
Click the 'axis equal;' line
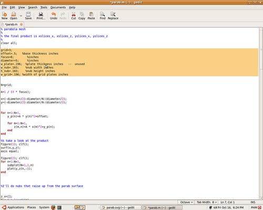[x=9, y=151]
